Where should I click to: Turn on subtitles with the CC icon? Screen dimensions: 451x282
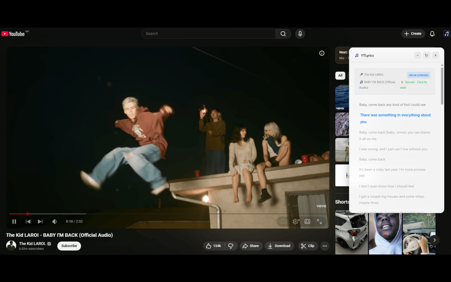coord(283,221)
